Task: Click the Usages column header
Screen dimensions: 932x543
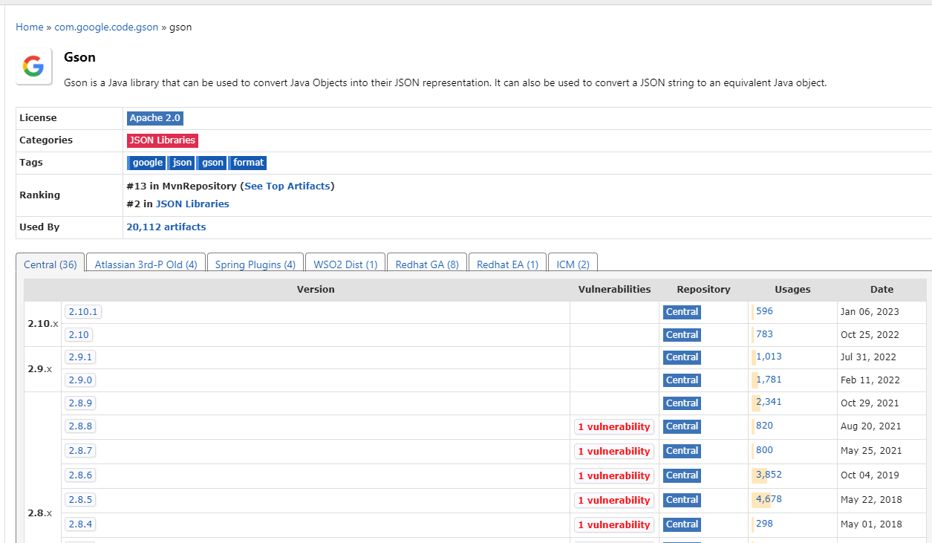Action: pyautogui.click(x=792, y=290)
